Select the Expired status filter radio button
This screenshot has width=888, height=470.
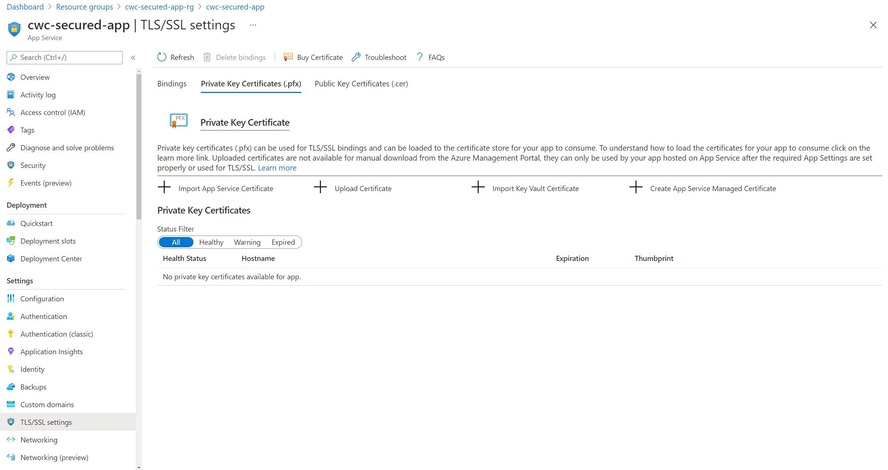coord(283,242)
